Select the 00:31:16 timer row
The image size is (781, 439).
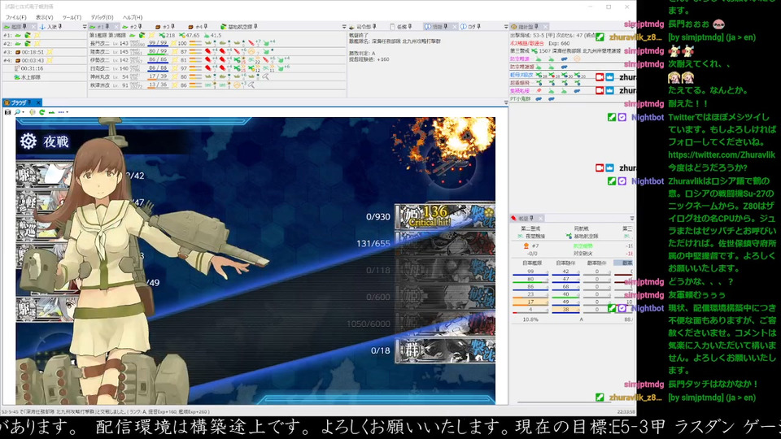pyautogui.click(x=44, y=68)
